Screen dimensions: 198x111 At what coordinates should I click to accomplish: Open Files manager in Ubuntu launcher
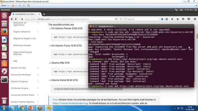pyautogui.click(x=4, y=24)
